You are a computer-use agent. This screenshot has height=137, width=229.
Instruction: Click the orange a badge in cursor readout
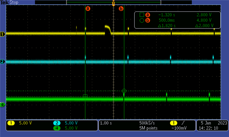coord(148,15)
